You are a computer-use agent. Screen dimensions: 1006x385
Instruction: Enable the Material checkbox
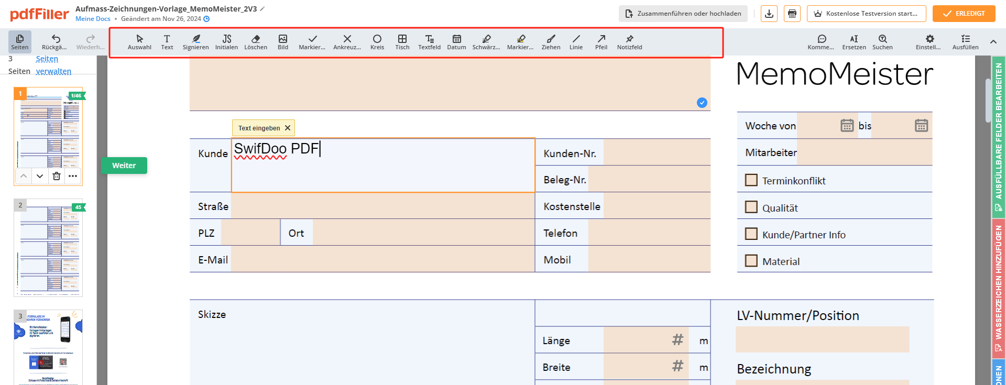point(751,261)
